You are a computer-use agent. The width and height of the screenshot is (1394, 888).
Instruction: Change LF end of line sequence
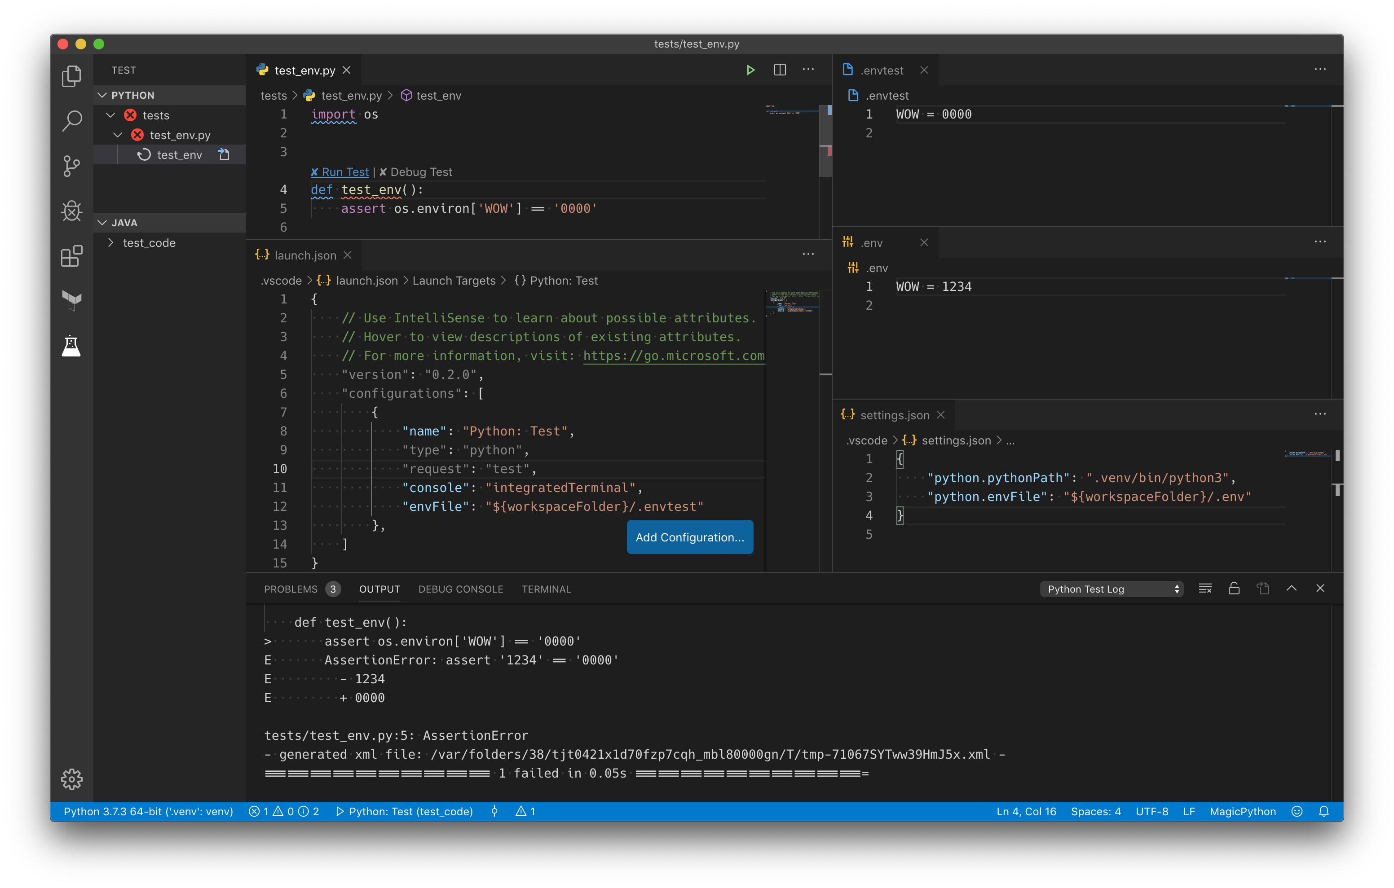point(1188,812)
